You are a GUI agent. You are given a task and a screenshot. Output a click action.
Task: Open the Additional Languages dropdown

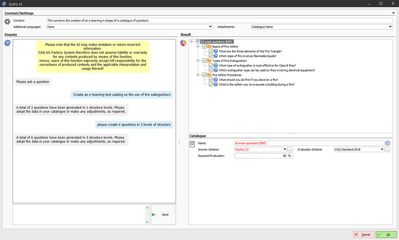click(x=210, y=27)
